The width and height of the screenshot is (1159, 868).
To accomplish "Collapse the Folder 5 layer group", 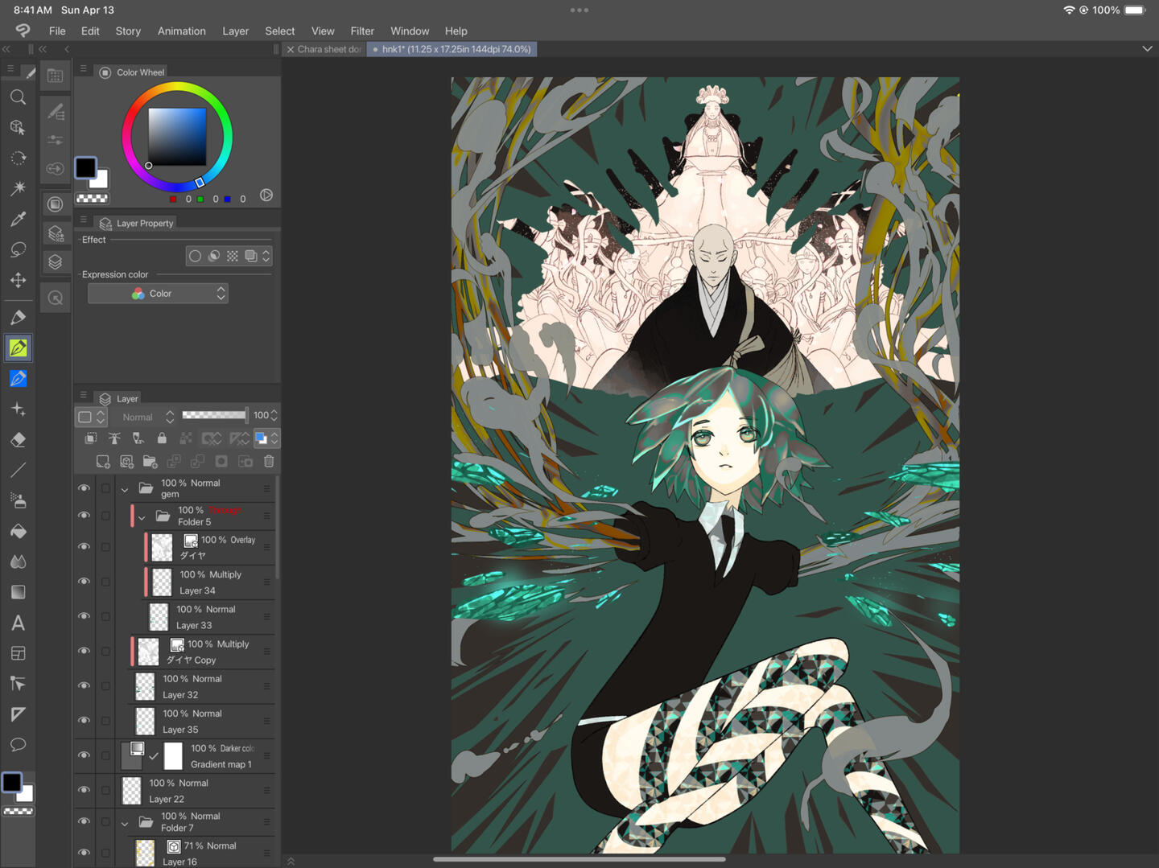I will pyautogui.click(x=142, y=516).
